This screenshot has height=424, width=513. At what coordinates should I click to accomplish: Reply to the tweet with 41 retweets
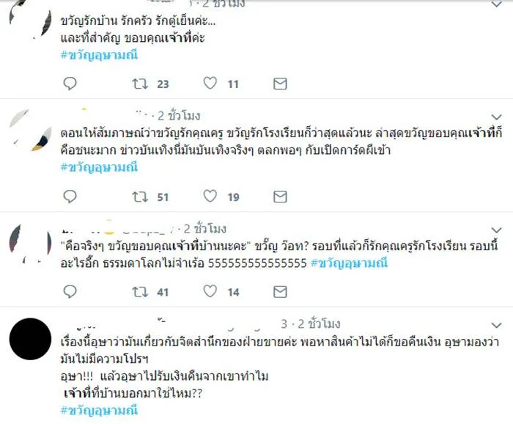pos(70,292)
